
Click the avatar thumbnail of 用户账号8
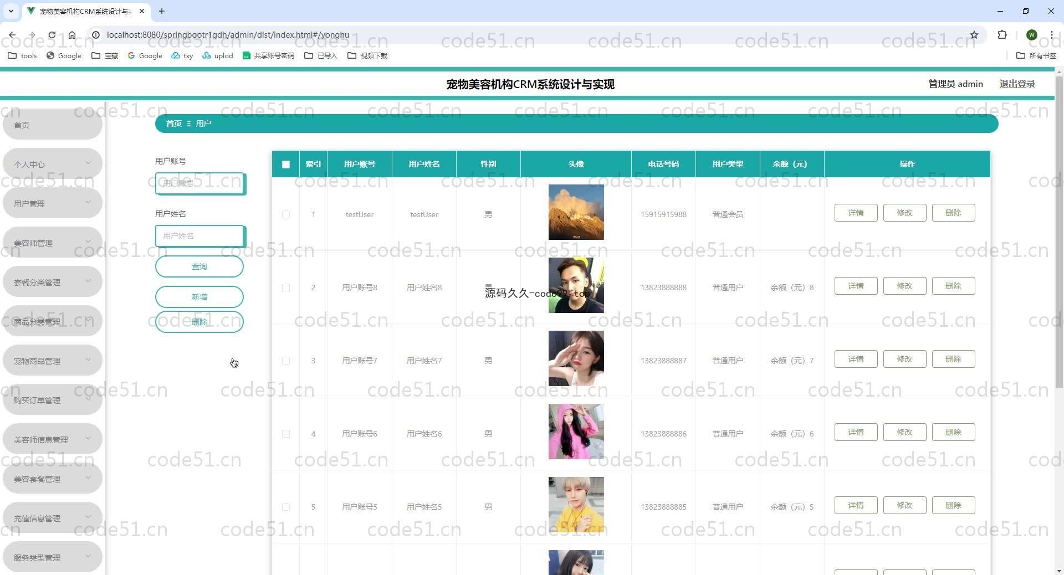click(x=576, y=285)
